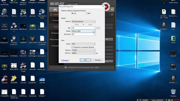
Task: Select the Новая папка folder icon
Action: pos(173,2)
